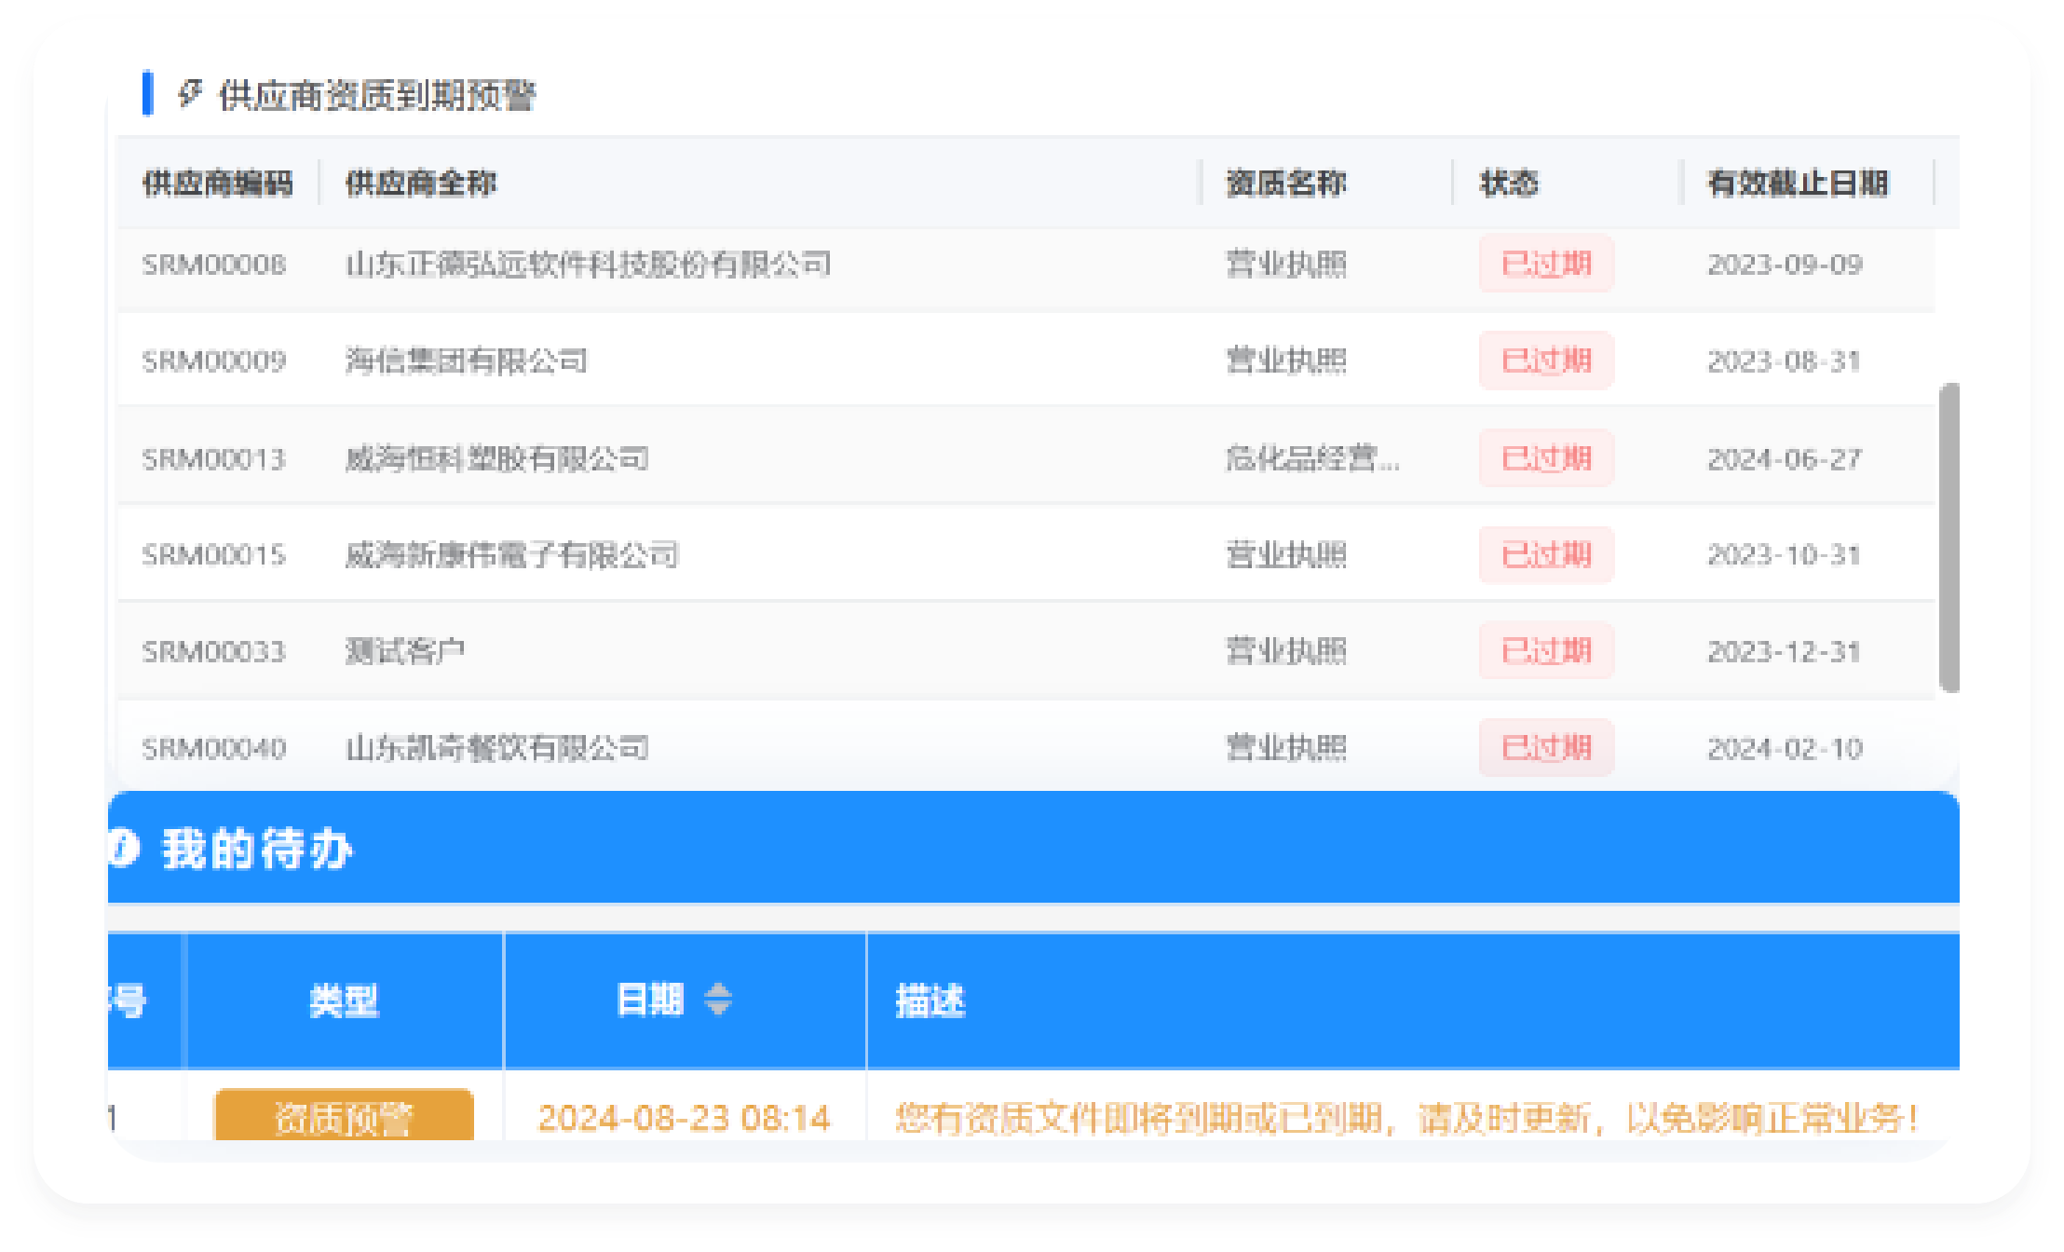Click the 日期 column sort arrows
The image size is (2064, 1252).
tap(720, 1000)
